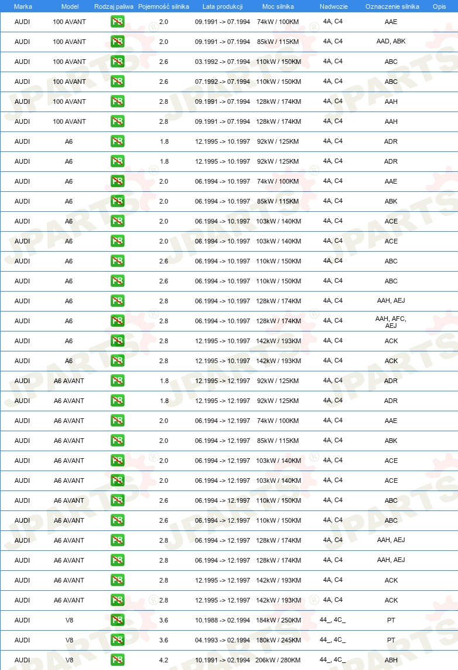Click fuel icon in V8 4.2 ABH row

pyautogui.click(x=117, y=660)
